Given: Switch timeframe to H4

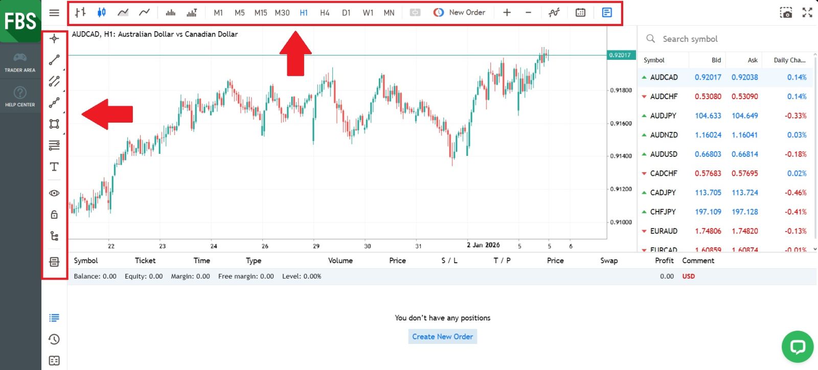Looking at the screenshot, I should pos(325,13).
